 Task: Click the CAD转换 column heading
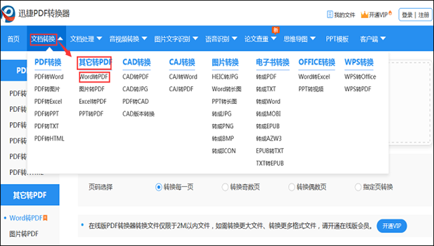[136, 62]
